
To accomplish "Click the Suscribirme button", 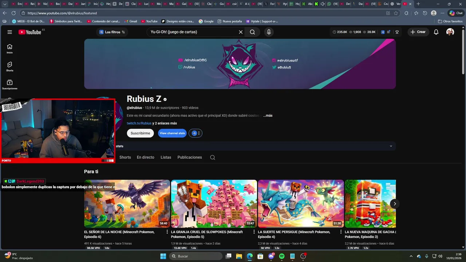I will point(140,133).
